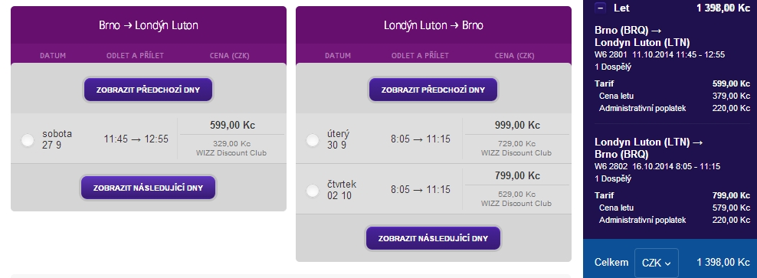Show previous days for Brno to Luton
This screenshot has width=757, height=278.
pos(148,90)
